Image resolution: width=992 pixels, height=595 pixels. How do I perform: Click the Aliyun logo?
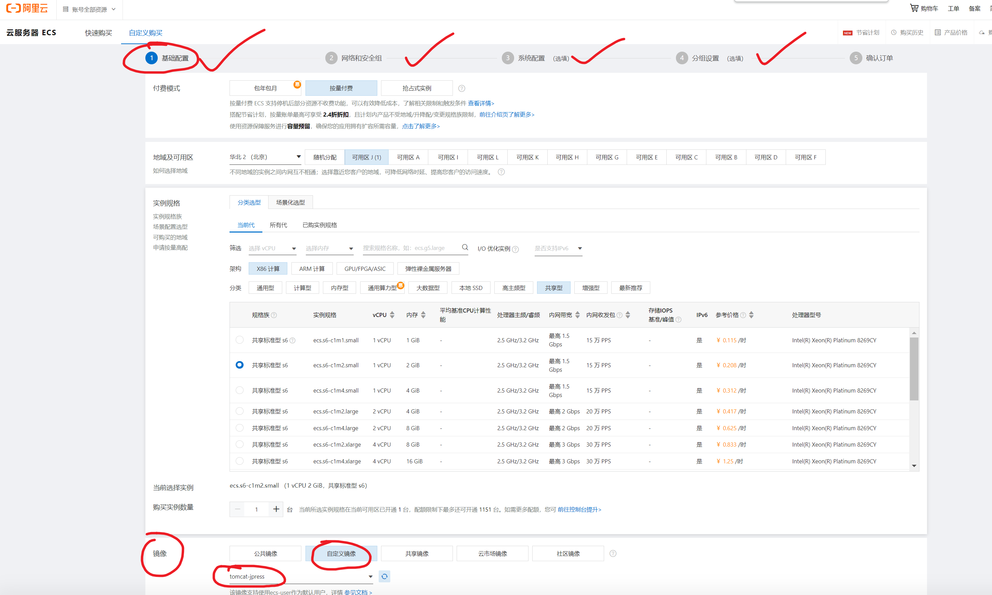[27, 9]
